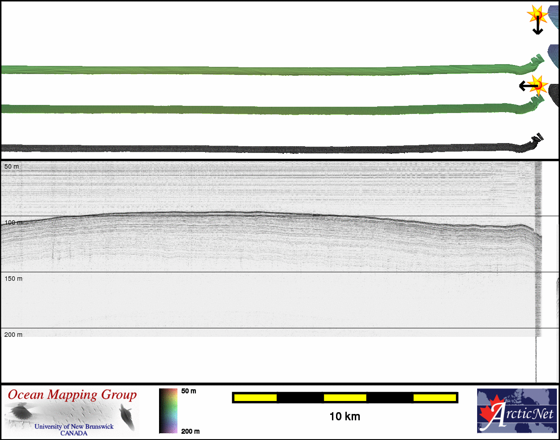The image size is (560, 440).
Task: Click the 100 m depth label on the profile
Action: click(x=13, y=222)
